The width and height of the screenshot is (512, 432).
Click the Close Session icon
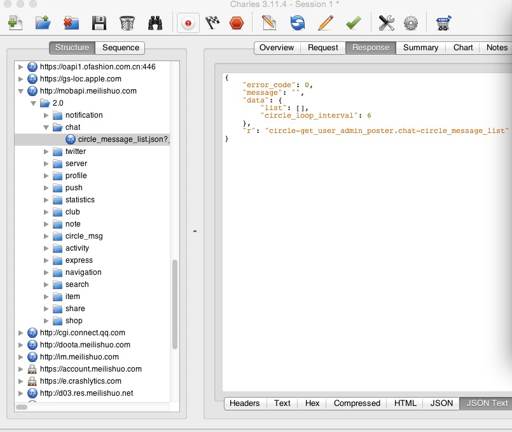coord(71,23)
